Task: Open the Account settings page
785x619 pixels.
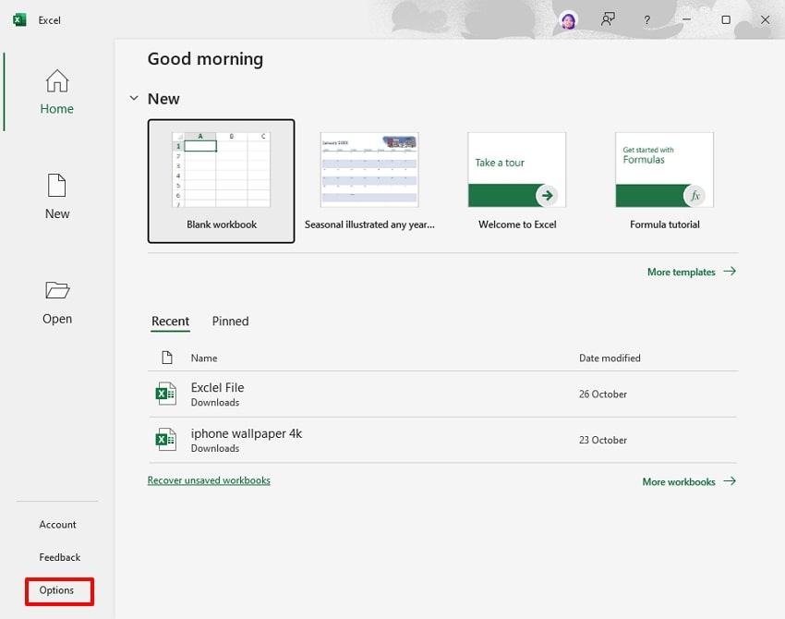Action: pos(57,524)
